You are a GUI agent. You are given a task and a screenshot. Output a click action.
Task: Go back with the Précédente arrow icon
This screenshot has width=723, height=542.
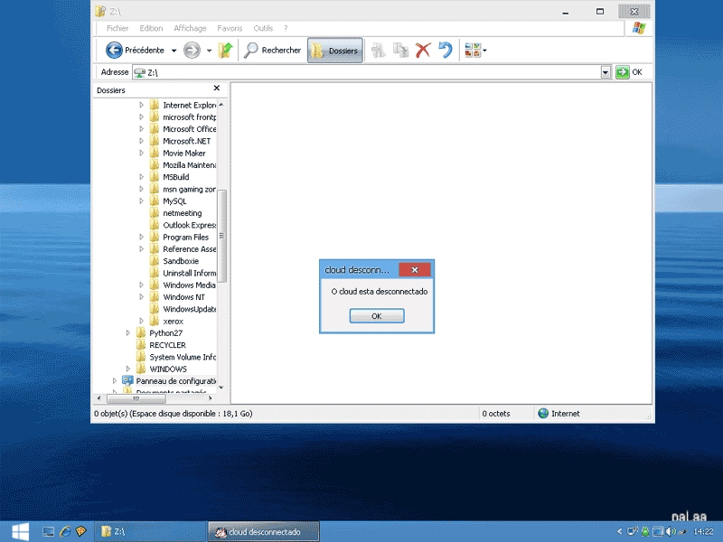(x=114, y=51)
